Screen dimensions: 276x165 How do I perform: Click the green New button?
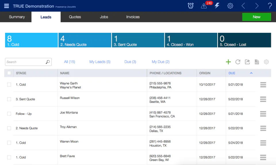[257, 17]
